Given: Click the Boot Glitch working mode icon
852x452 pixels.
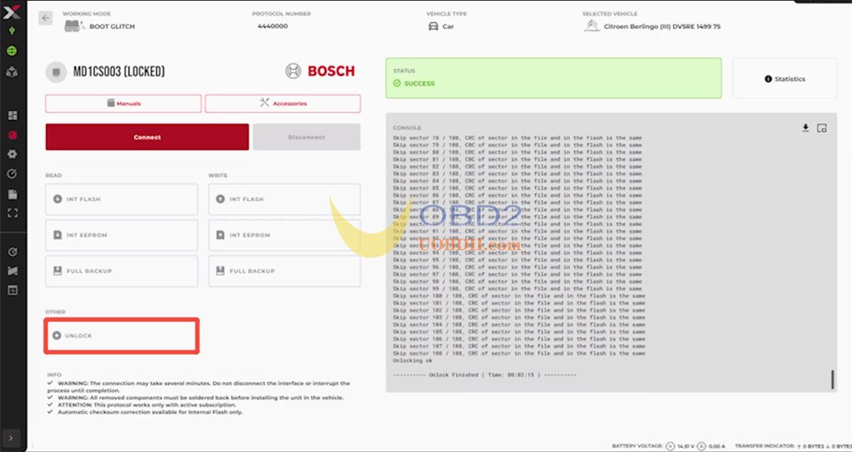Looking at the screenshot, I should (73, 26).
